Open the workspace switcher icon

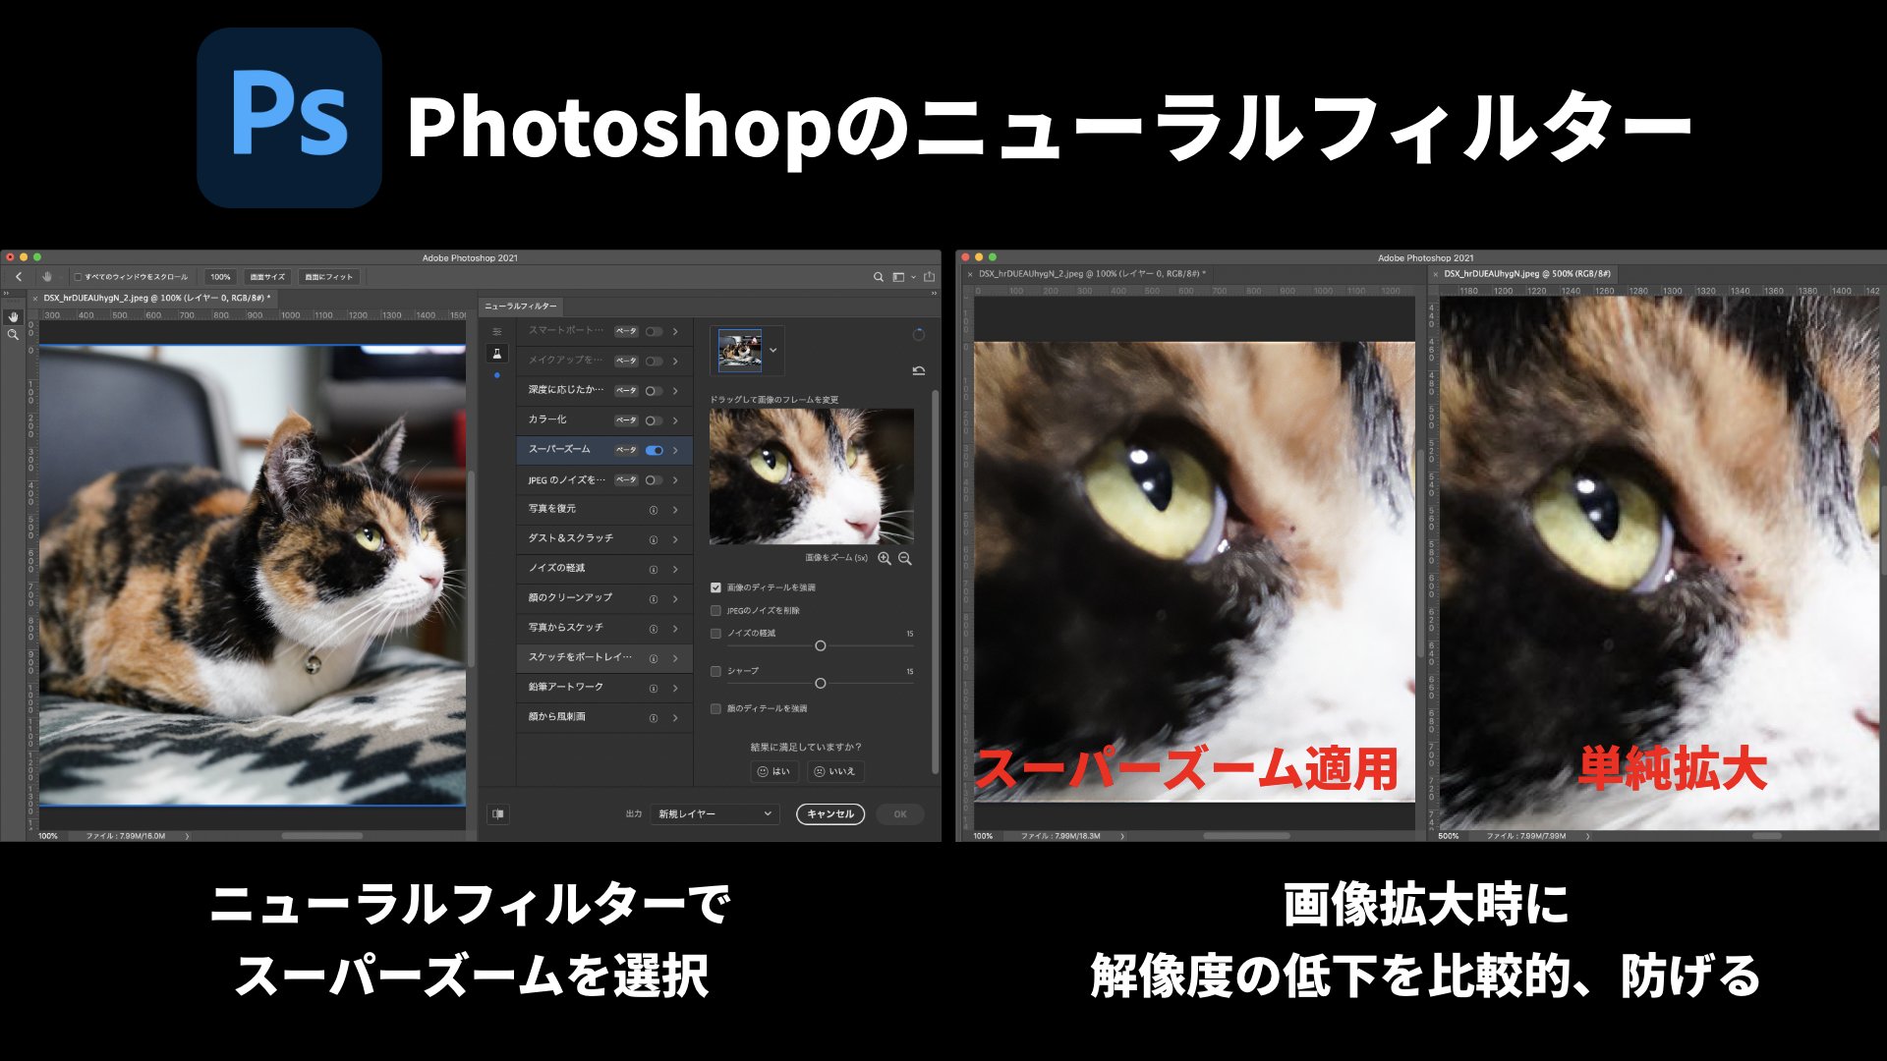click(897, 277)
